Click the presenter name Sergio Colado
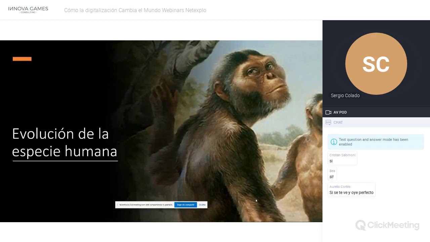430x242 pixels. [345, 95]
